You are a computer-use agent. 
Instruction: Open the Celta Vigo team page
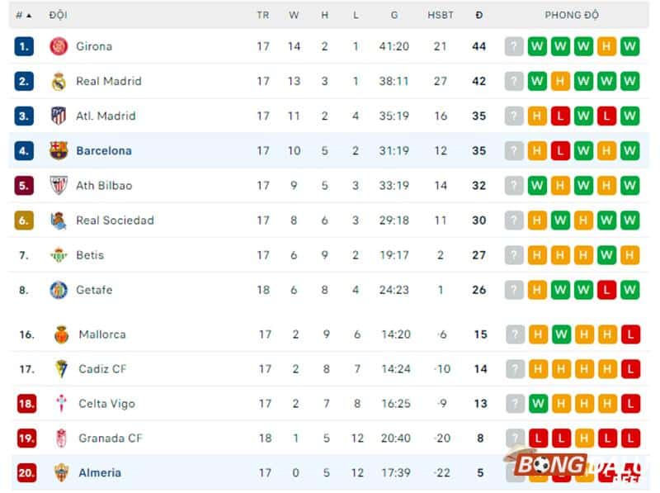[106, 404]
